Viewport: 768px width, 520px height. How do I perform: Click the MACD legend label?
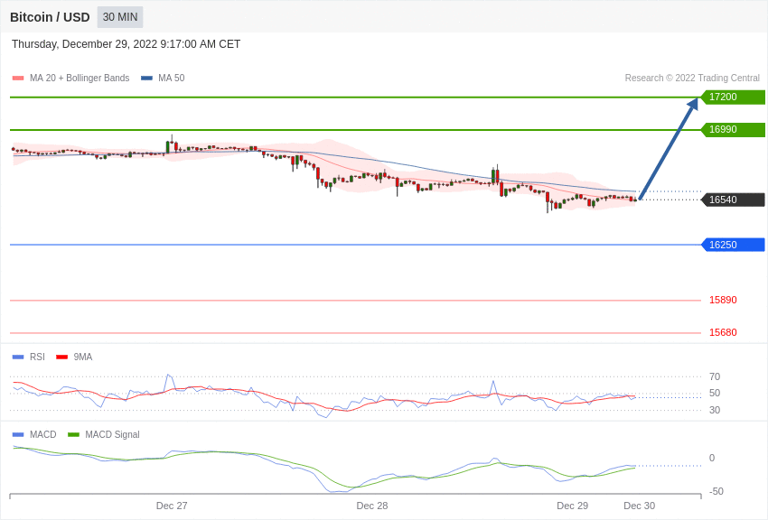click(x=43, y=434)
